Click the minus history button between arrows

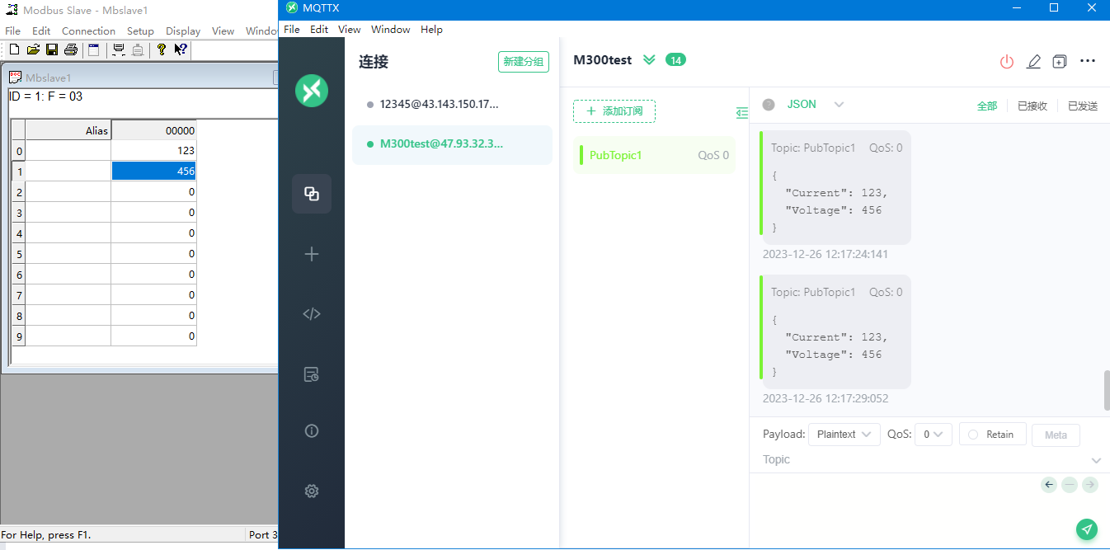pos(1070,485)
